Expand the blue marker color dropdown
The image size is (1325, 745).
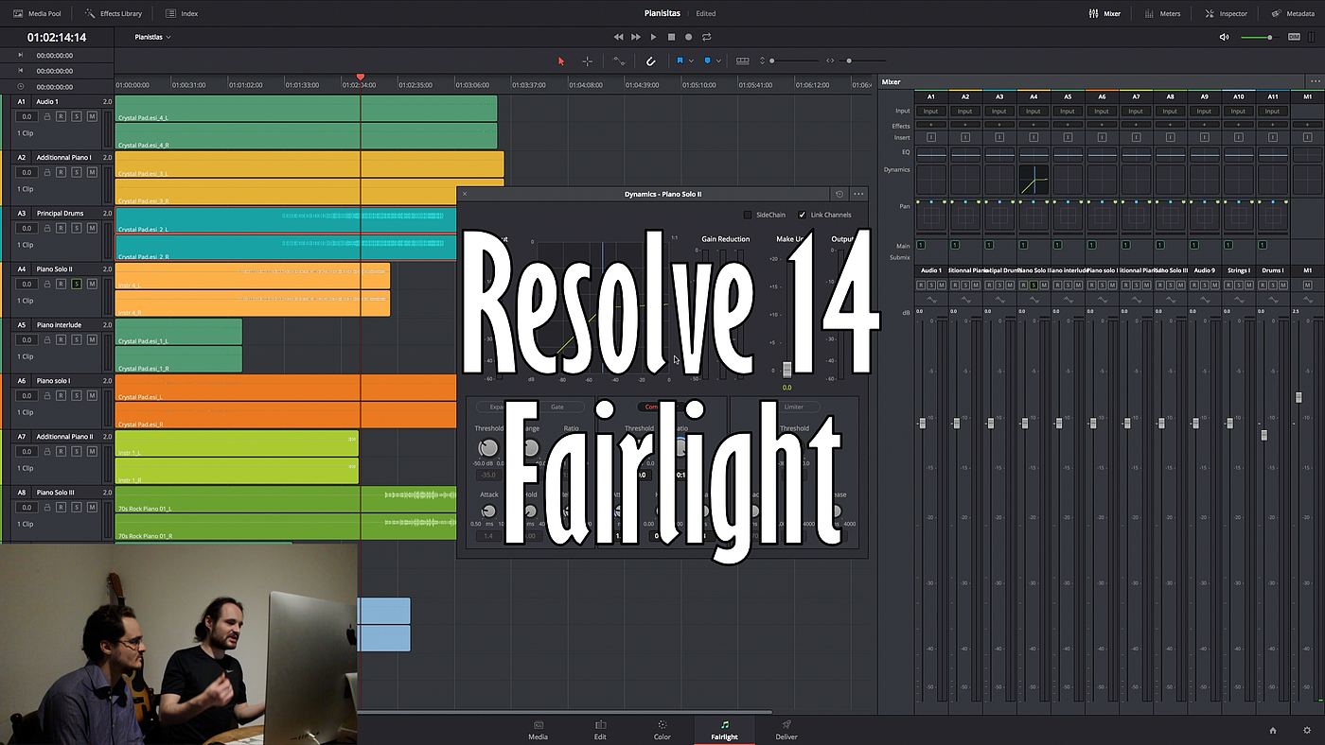(719, 61)
